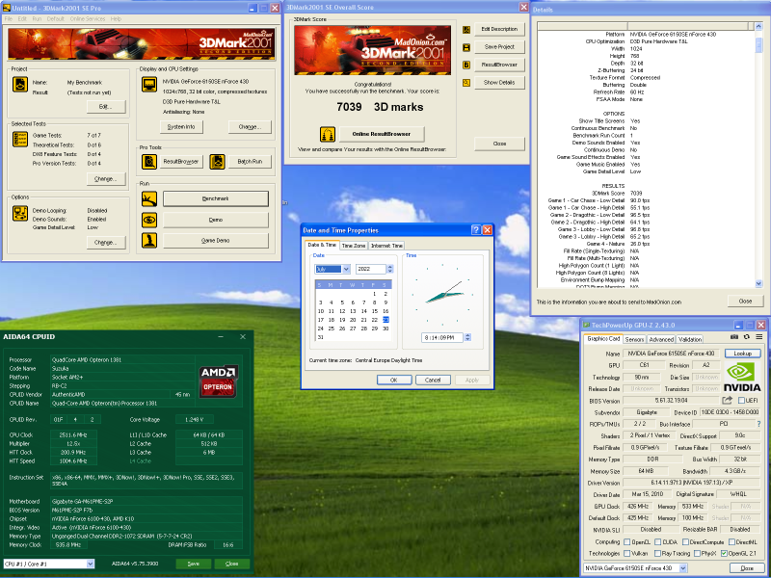
Task: Toggle the PhysX checkbox
Action: (697, 553)
